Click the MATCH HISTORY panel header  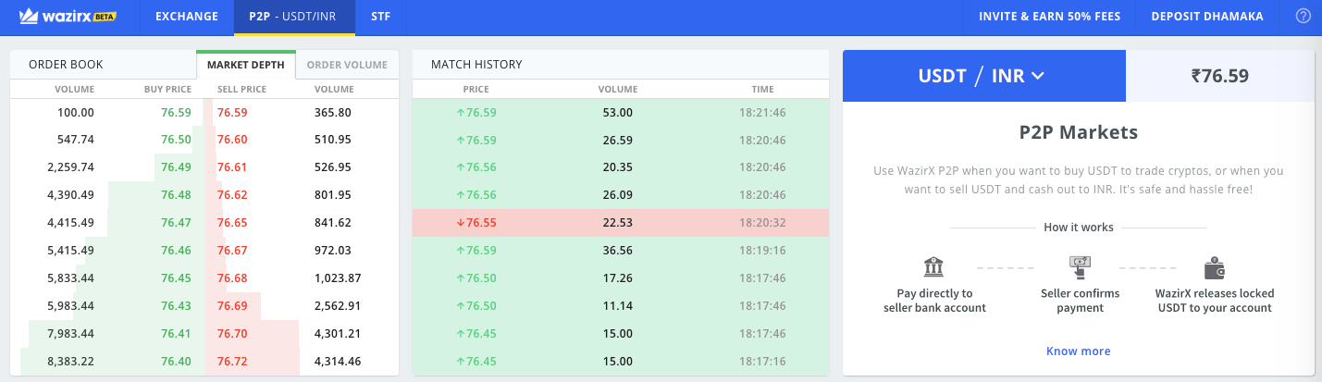476,65
